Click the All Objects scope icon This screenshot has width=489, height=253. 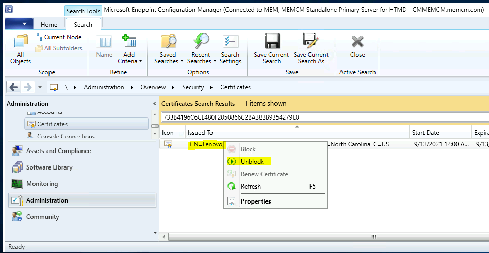click(21, 41)
